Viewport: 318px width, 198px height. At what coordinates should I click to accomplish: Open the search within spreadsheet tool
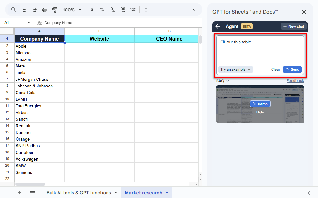click(13, 10)
